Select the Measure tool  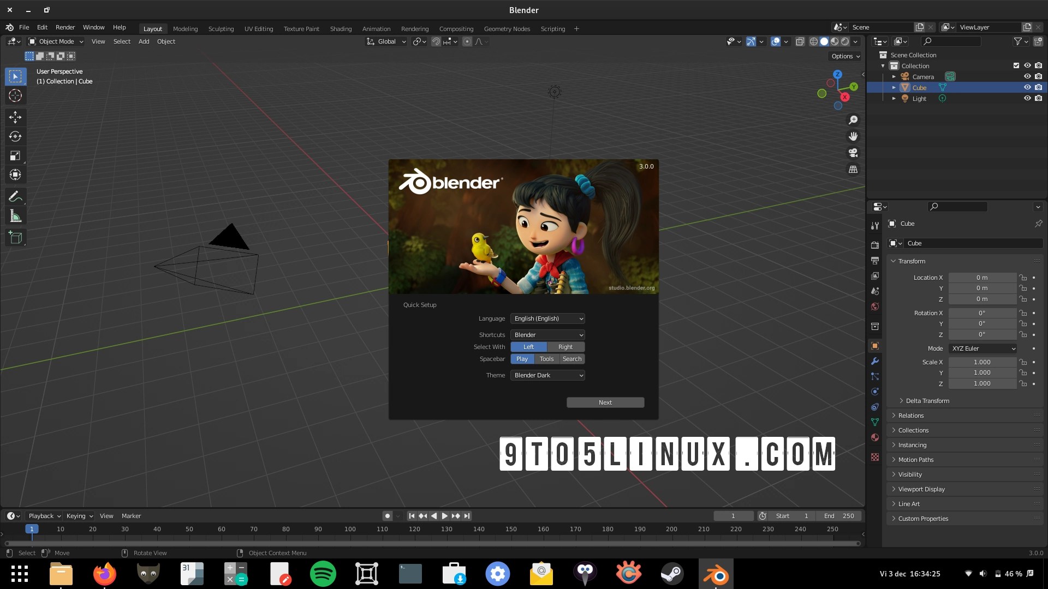[15, 215]
